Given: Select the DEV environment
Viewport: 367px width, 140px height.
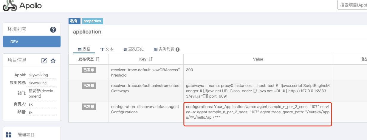Looking at the screenshot, I should [x=32, y=42].
